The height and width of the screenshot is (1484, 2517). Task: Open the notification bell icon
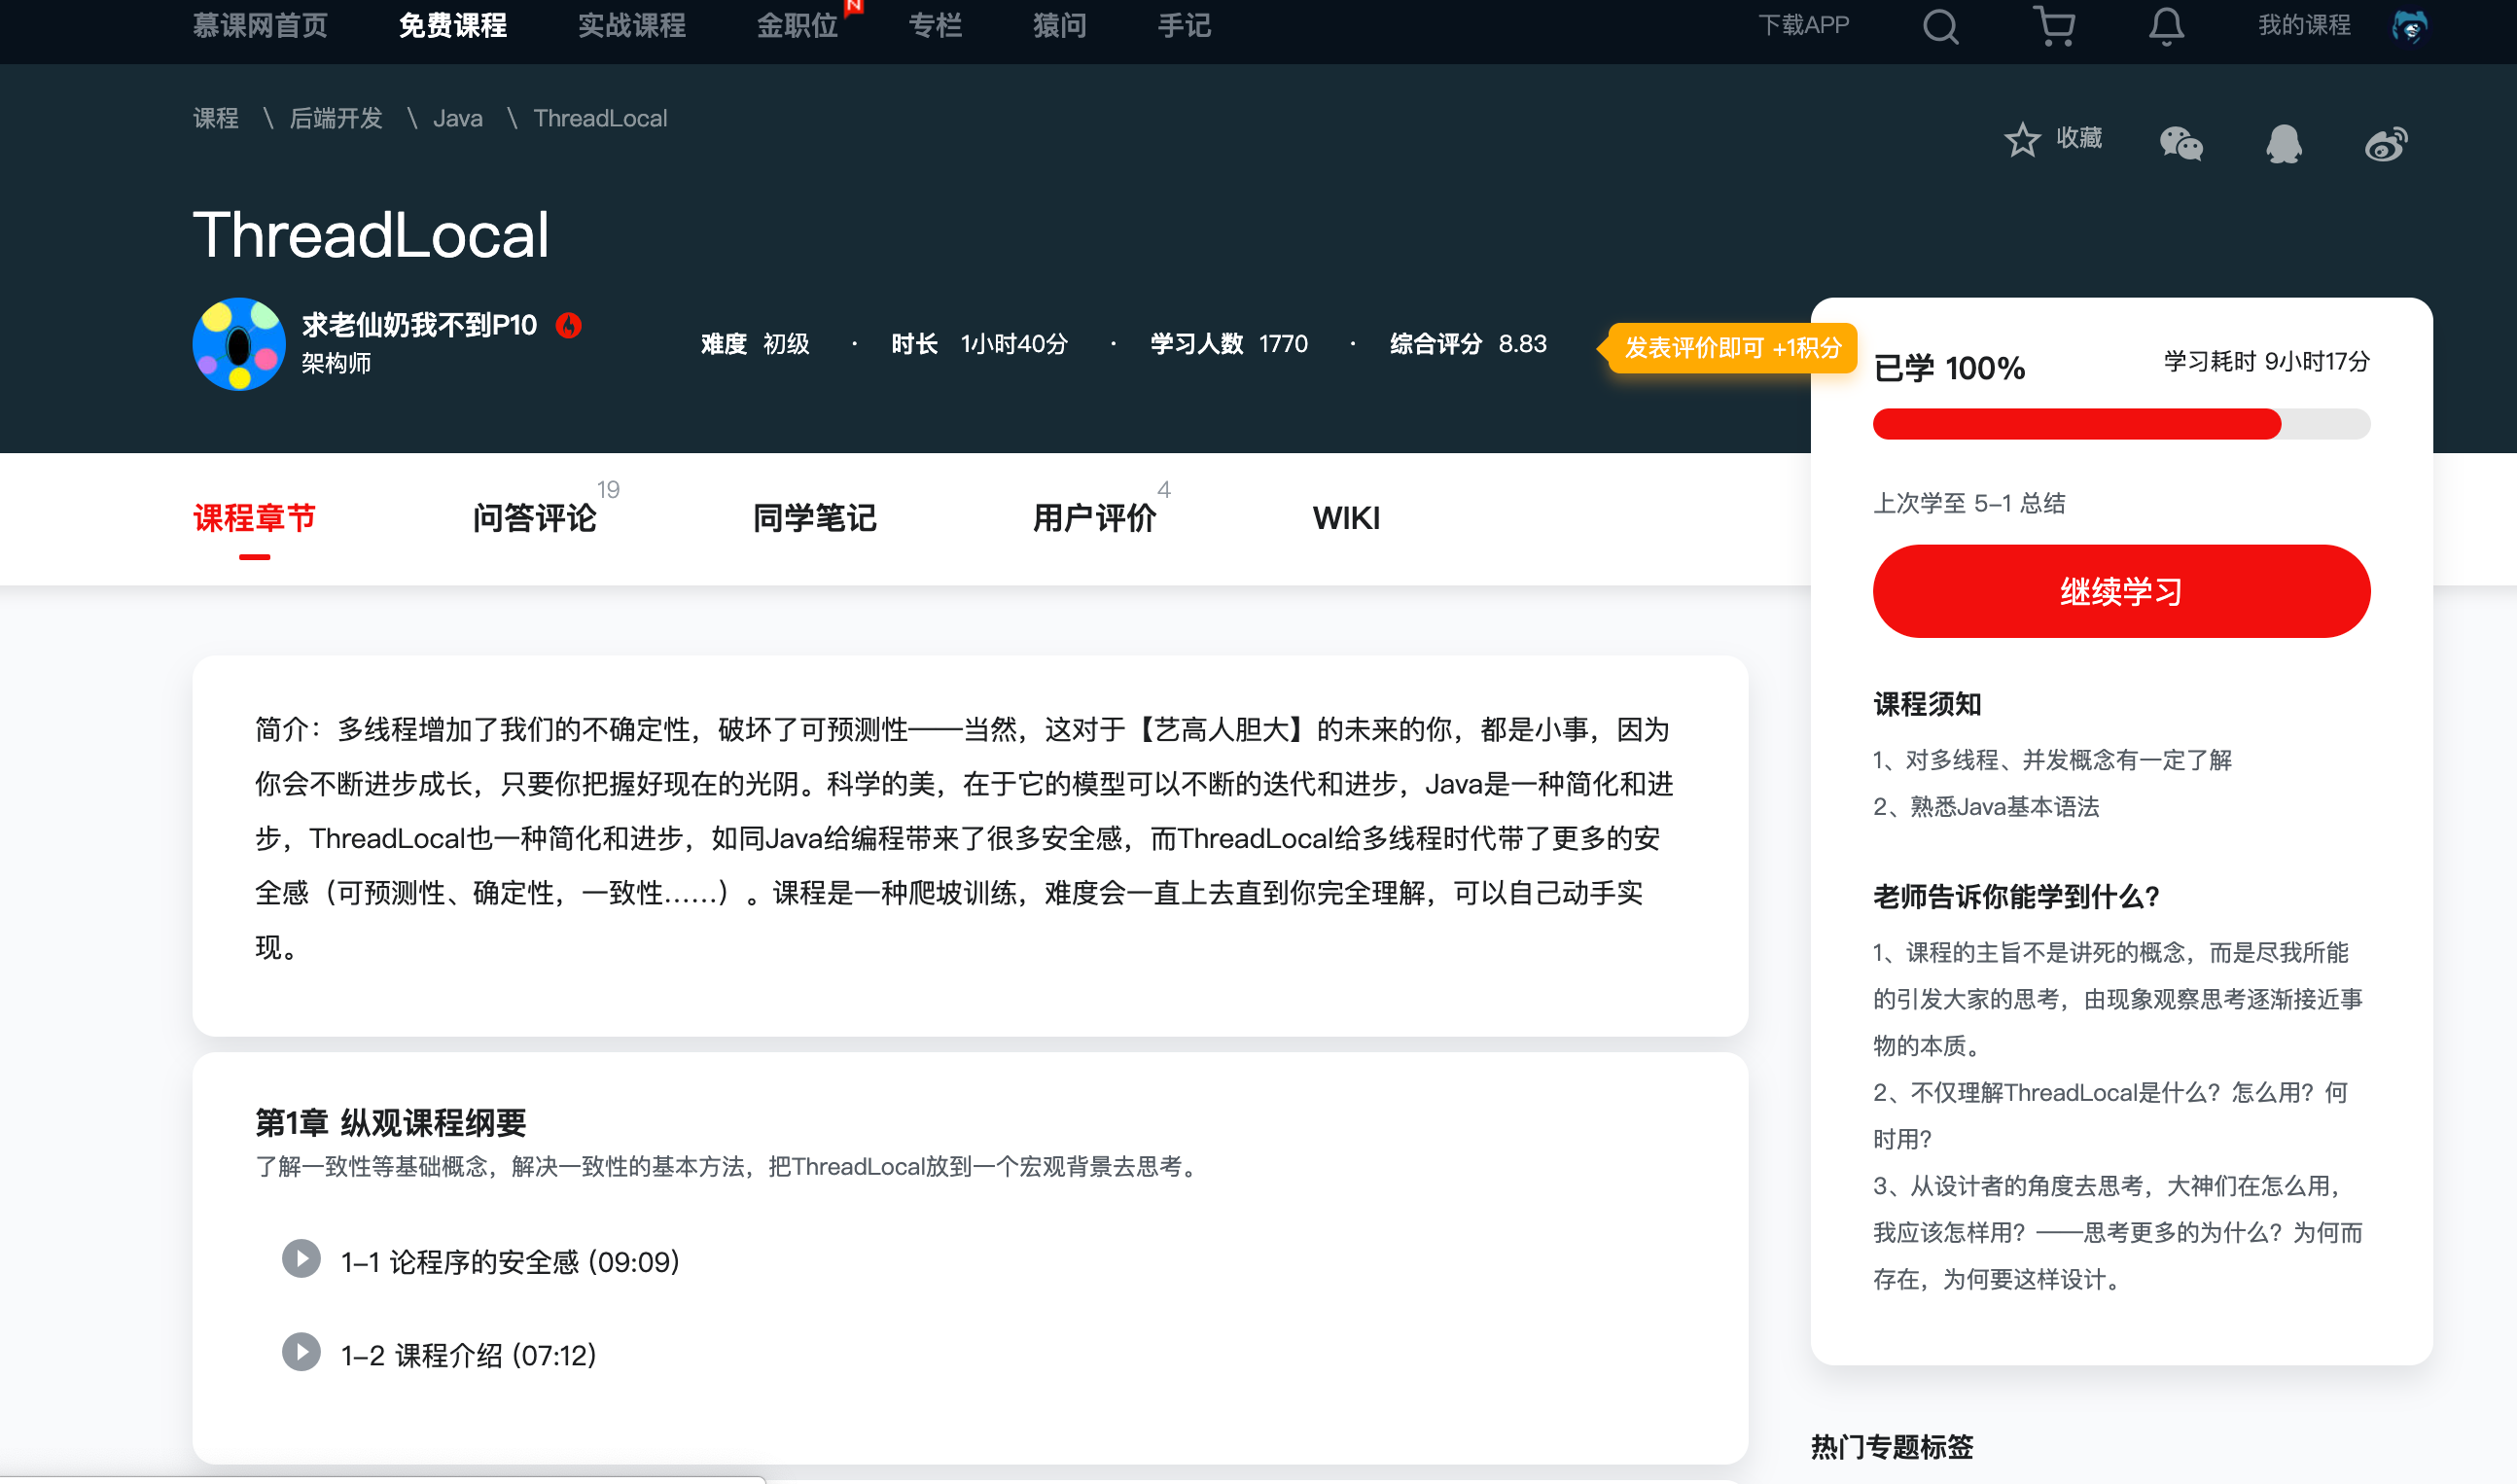2166,26
